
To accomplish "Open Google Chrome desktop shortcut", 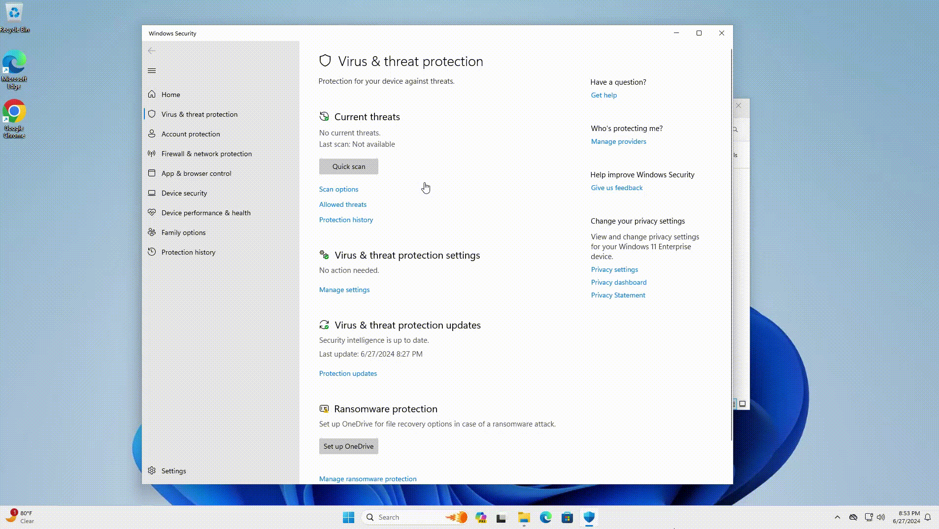I will [x=14, y=119].
